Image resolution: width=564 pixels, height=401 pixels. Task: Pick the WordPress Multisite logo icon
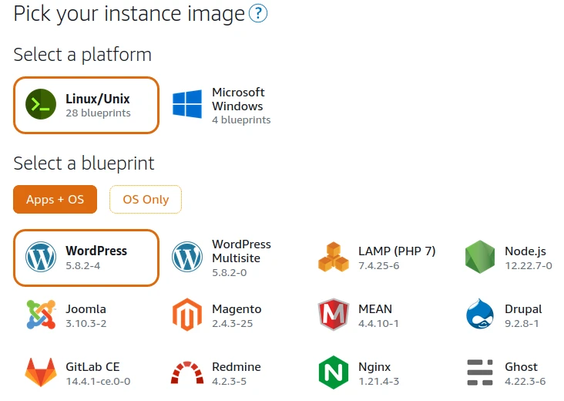(x=187, y=258)
